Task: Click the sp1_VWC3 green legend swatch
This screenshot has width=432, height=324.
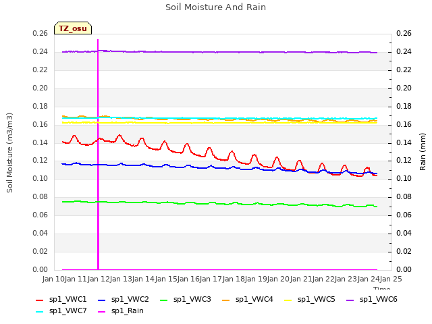Action: [x=163, y=300]
